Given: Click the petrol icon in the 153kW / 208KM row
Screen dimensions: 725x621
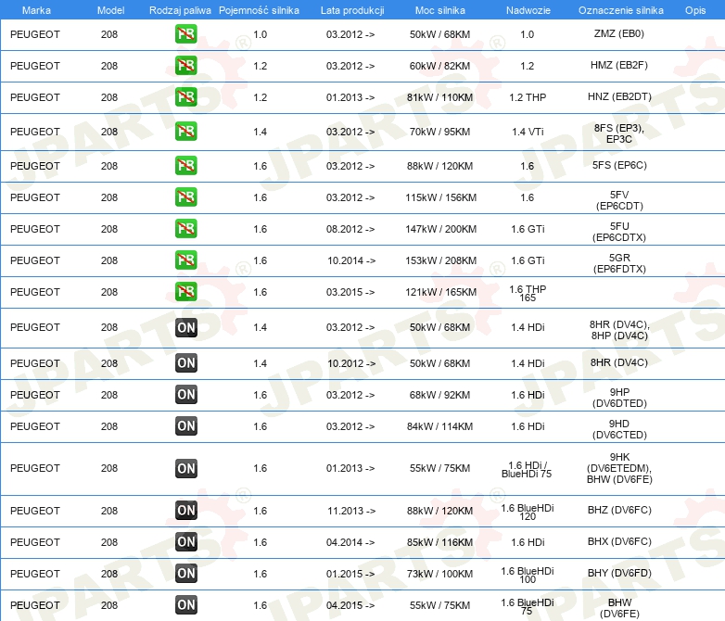Looking at the screenshot, I should pos(185,260).
